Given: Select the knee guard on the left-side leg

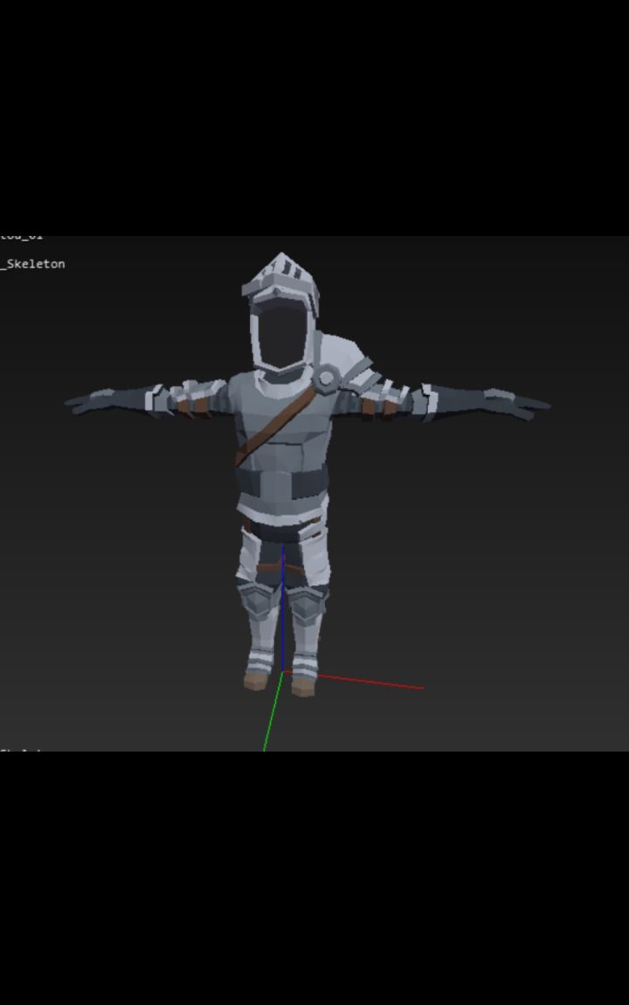Looking at the screenshot, I should point(258,600).
